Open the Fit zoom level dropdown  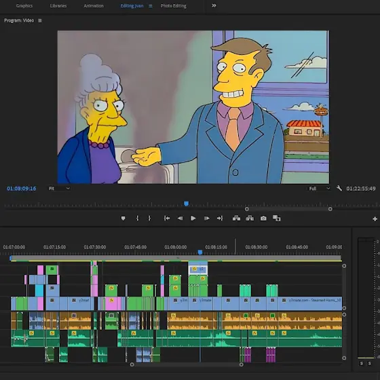(x=59, y=189)
